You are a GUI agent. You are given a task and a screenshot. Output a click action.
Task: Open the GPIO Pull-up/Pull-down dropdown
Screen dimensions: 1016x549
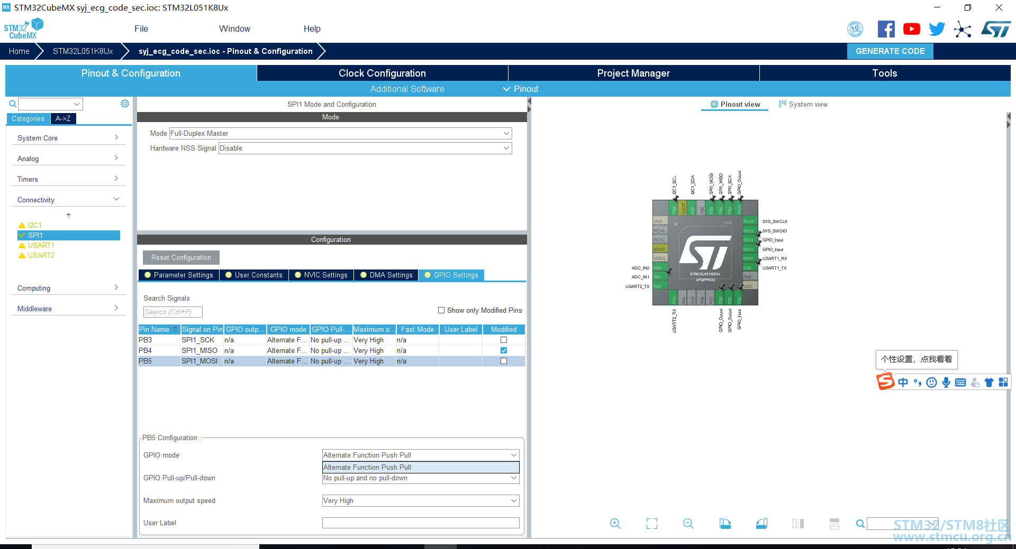pyautogui.click(x=421, y=478)
